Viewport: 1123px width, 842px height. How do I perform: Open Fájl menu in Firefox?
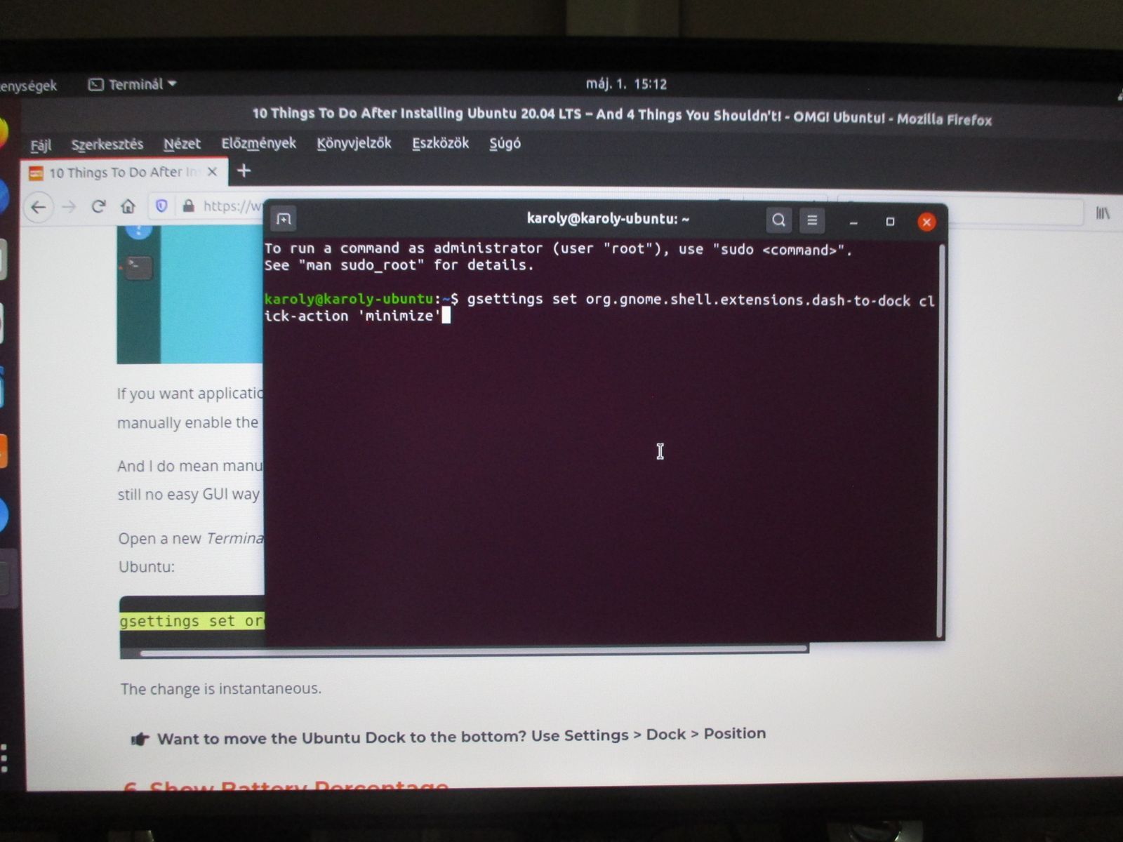[41, 145]
